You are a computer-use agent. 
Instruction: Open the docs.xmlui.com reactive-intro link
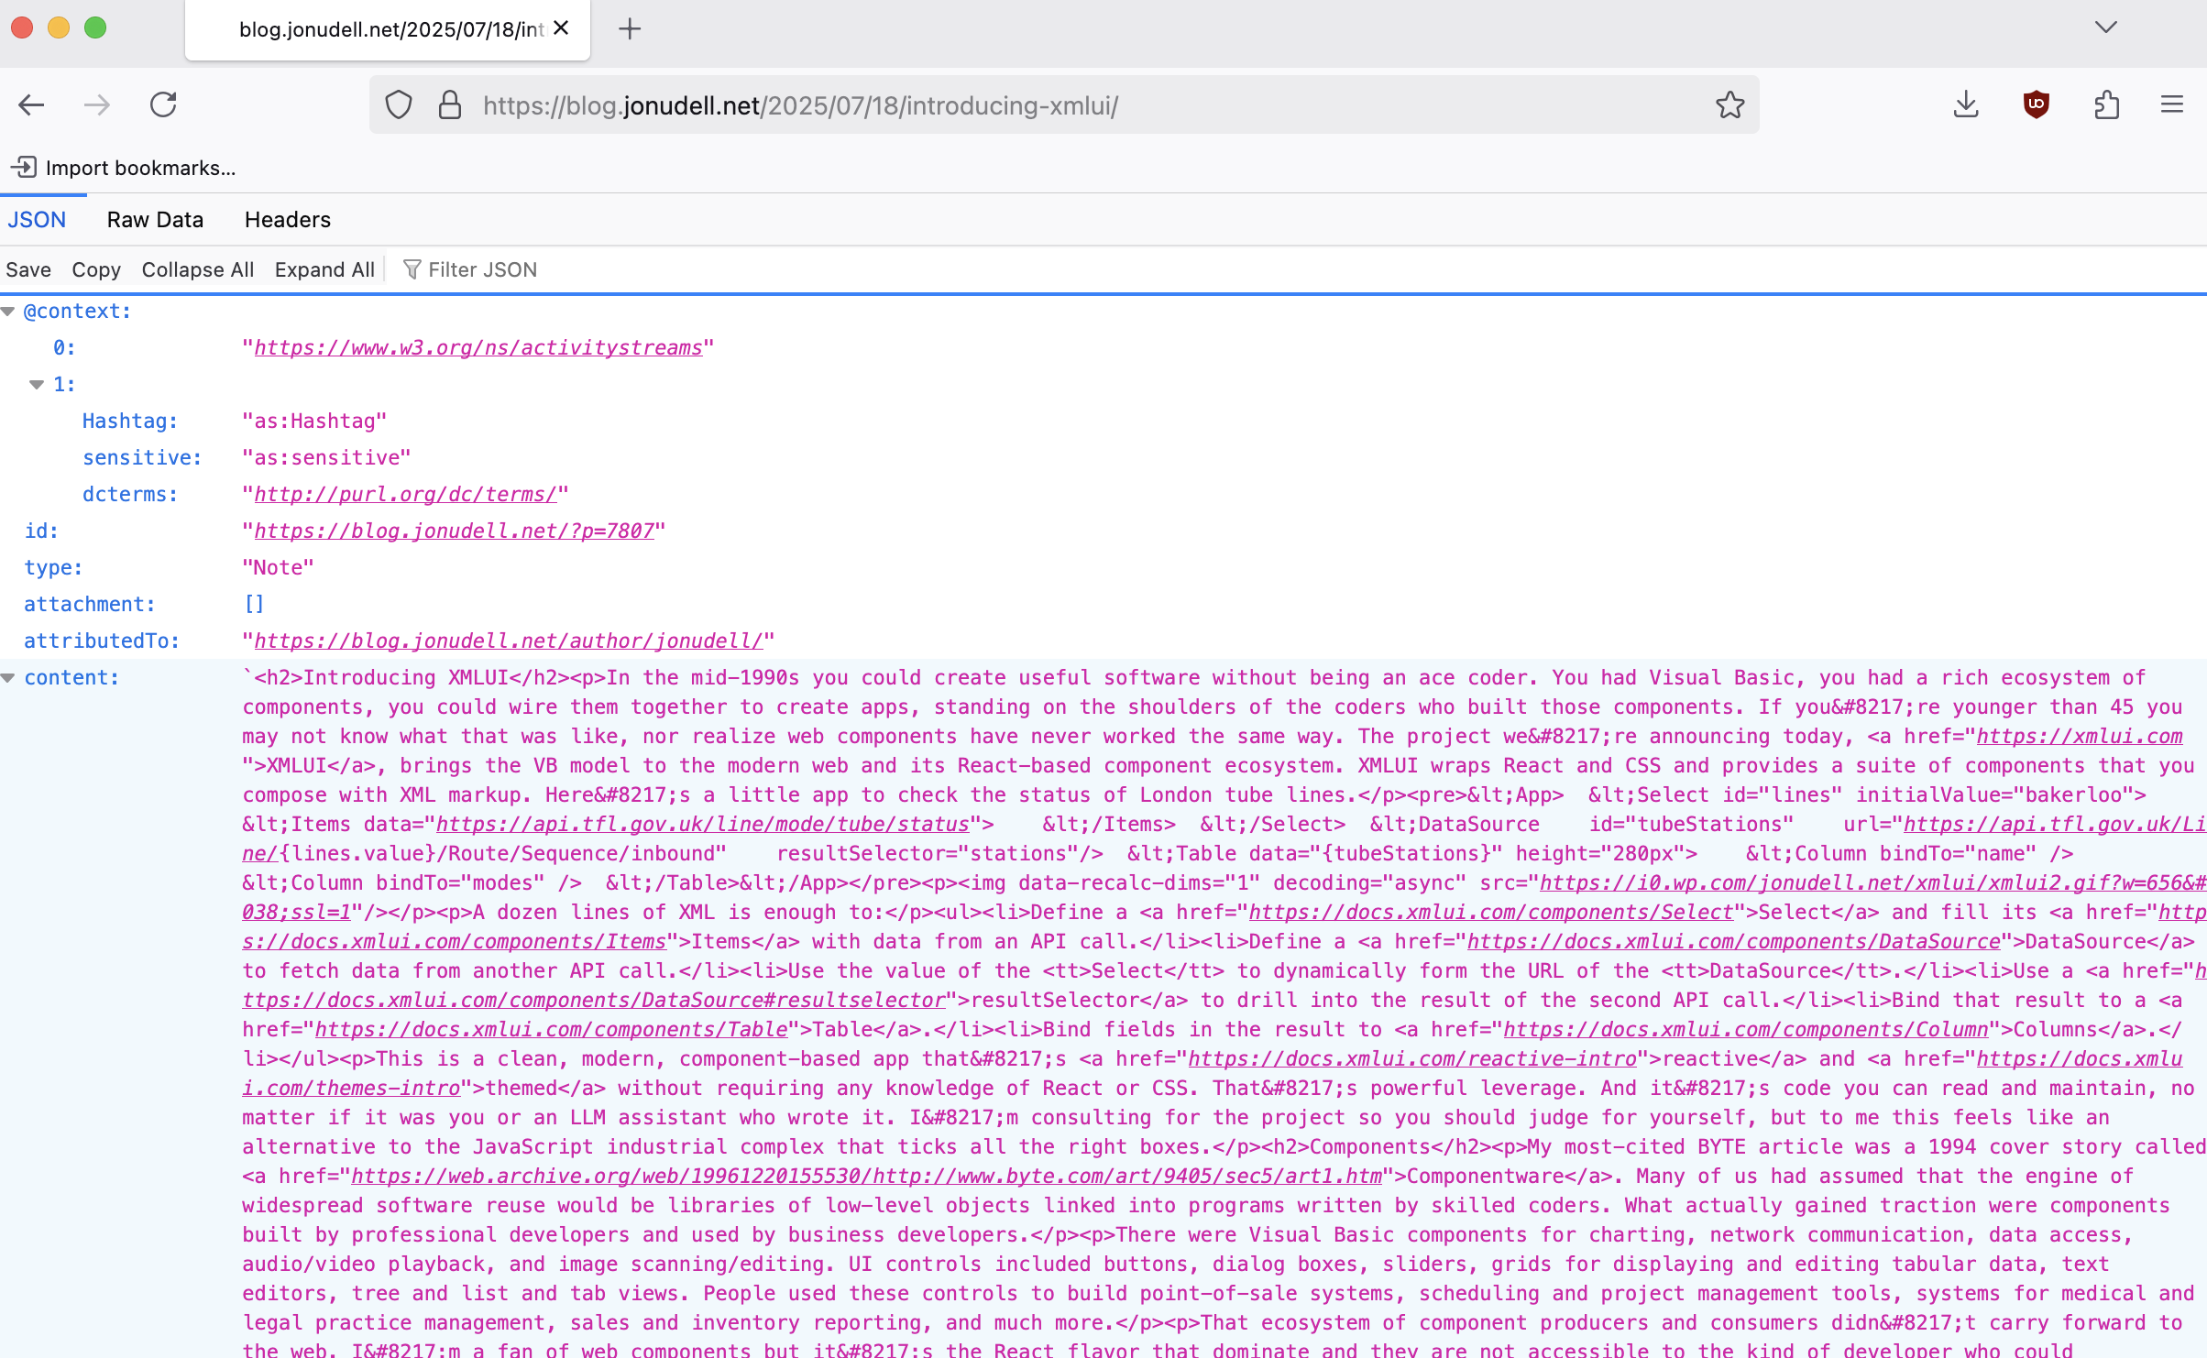[x=1412, y=1059]
